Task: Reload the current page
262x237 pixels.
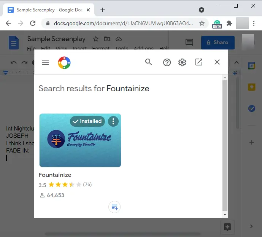Action: [x=33, y=23]
